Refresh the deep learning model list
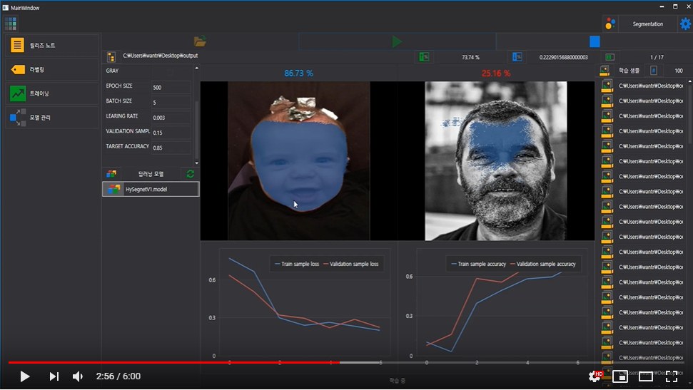 pyautogui.click(x=191, y=174)
